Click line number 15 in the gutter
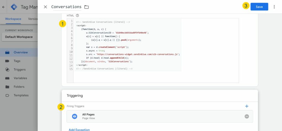The height and width of the screenshot is (131, 282). click(x=71, y=69)
